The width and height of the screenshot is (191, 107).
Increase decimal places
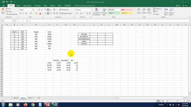87,13
